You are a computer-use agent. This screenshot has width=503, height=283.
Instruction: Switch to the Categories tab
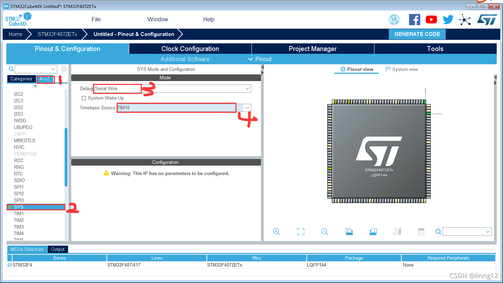pyautogui.click(x=21, y=79)
